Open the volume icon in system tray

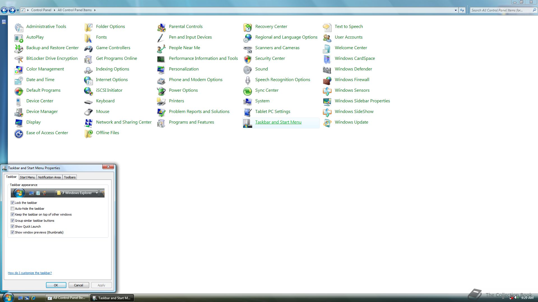click(x=516, y=298)
